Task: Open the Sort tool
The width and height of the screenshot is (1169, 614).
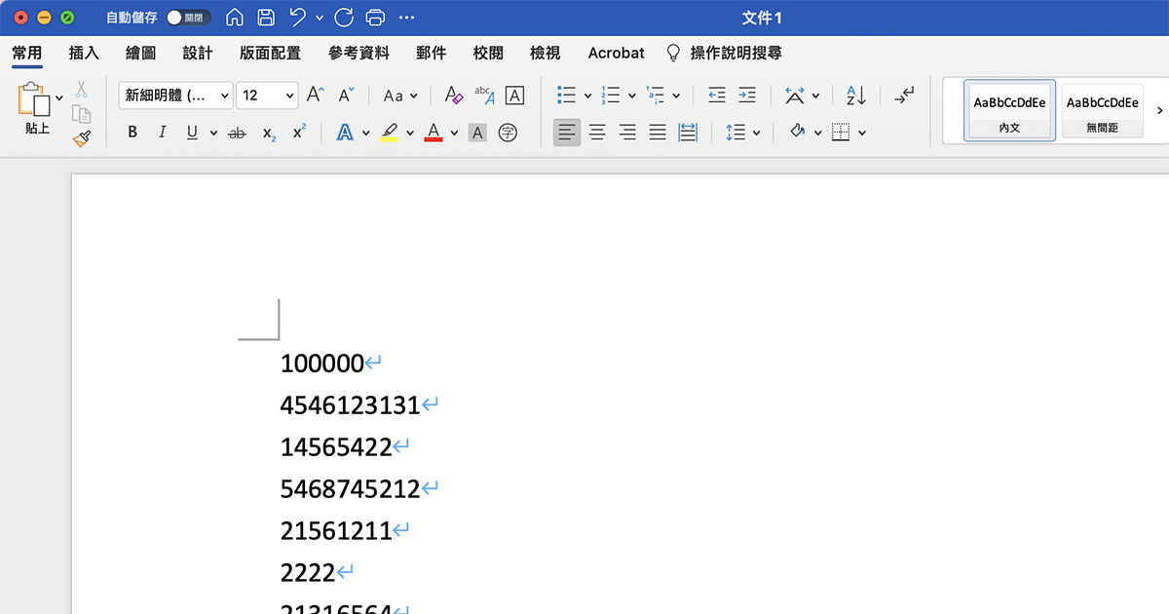Action: [x=854, y=95]
